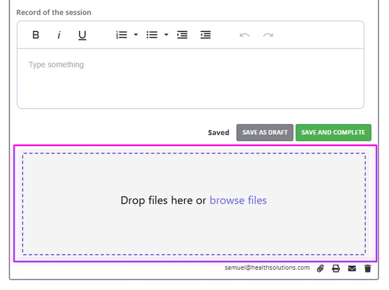This screenshot has height=290, width=389.
Task: Insert a bulleted list
Action: tap(152, 34)
